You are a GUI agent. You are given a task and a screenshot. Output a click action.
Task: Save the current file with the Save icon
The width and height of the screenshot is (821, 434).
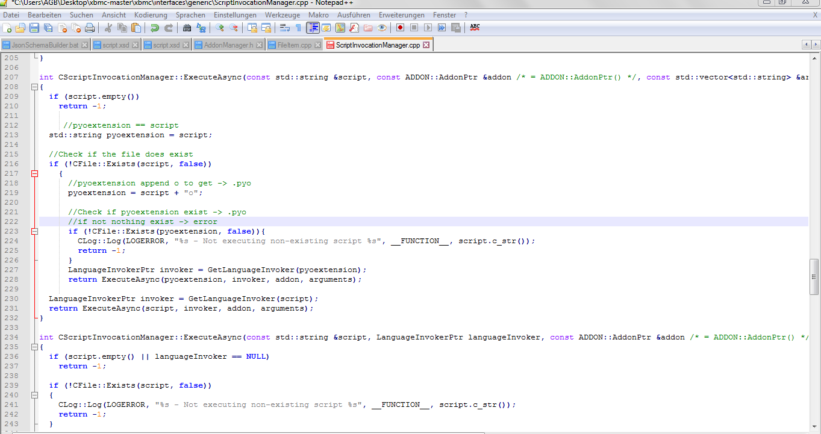(x=34, y=28)
